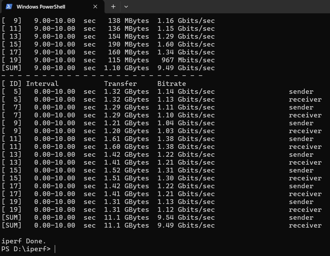Click the 190 MBytes transfer value

point(128,44)
